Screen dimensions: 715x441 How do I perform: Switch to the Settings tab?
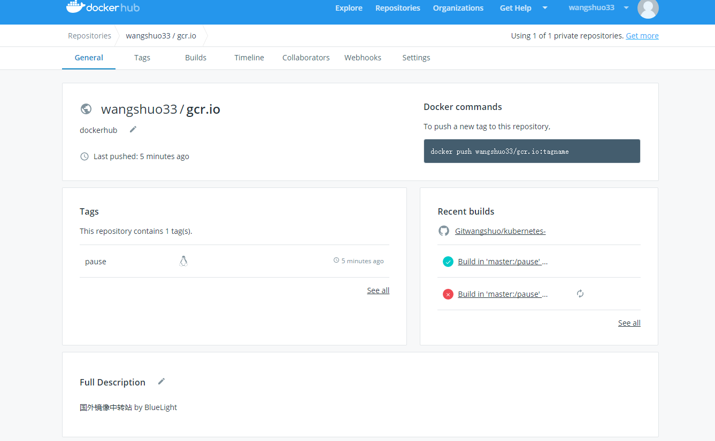416,58
